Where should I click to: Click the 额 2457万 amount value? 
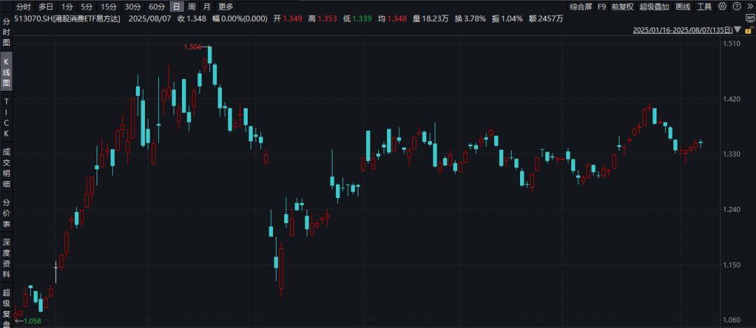(x=545, y=19)
